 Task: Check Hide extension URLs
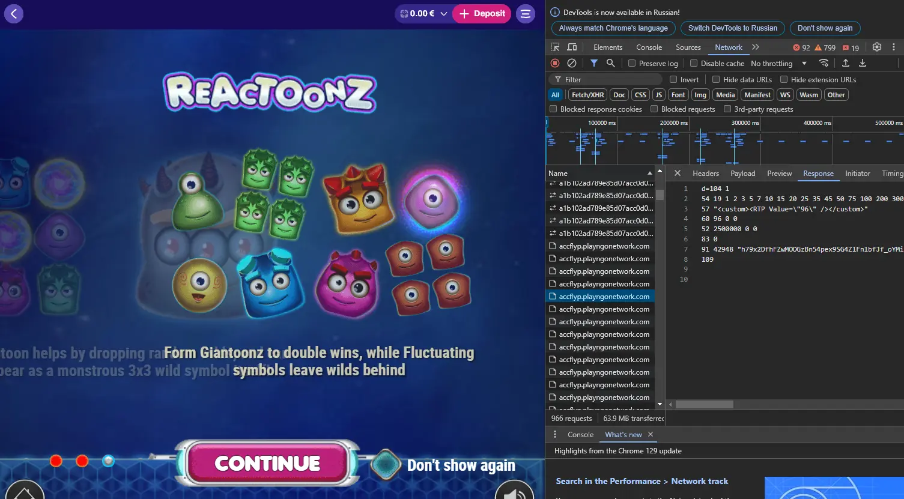point(784,79)
